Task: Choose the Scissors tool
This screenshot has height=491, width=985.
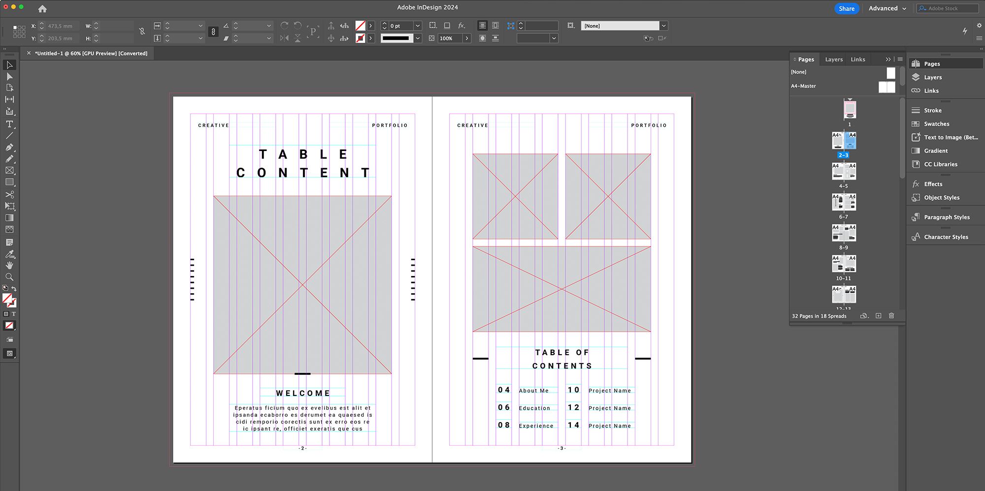Action: point(9,194)
